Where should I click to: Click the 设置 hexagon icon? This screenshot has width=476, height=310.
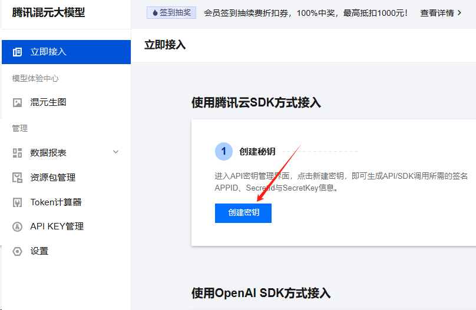[17, 252]
